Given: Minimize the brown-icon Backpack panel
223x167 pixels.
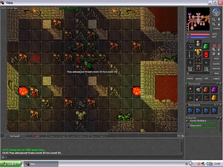Looking at the screenshot, I should [218, 105].
